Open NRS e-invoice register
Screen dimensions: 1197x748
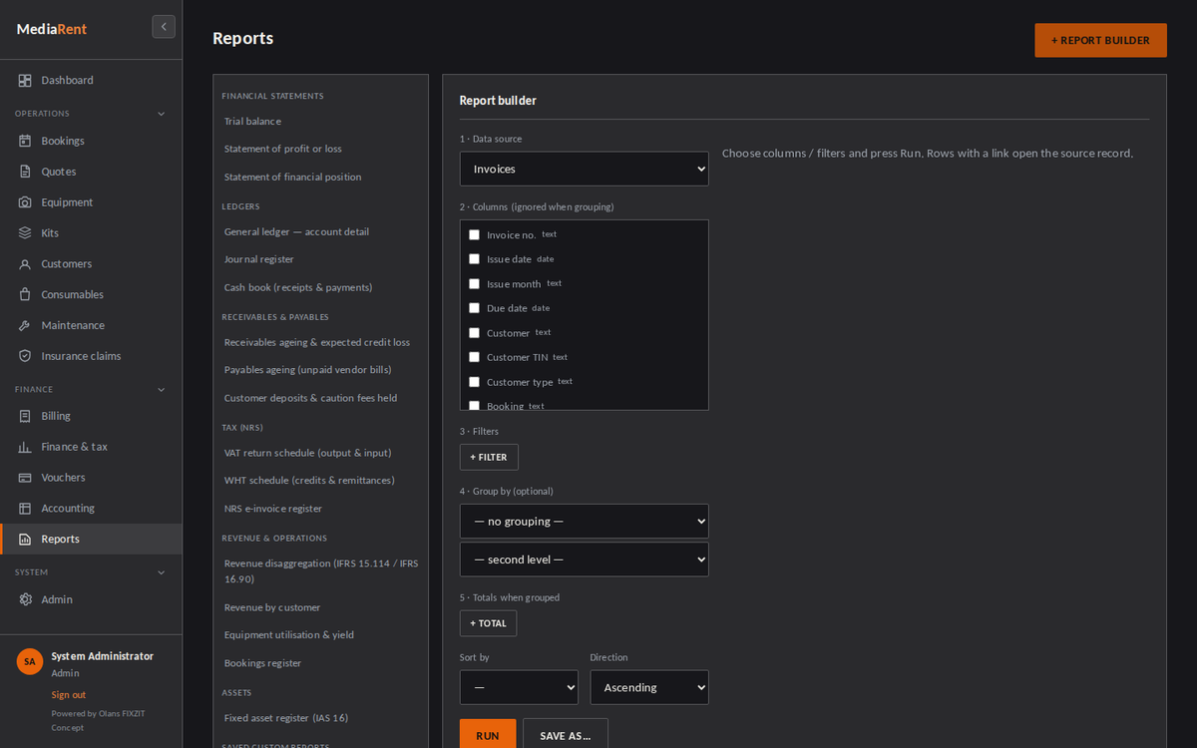[273, 509]
